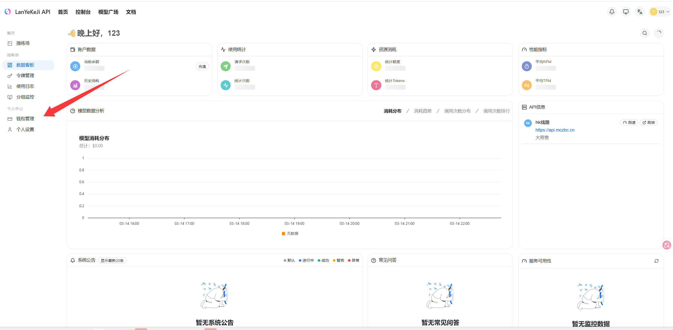This screenshot has width=673, height=330.
Task: Go to 控制台 in top navigation
Action: 83,12
